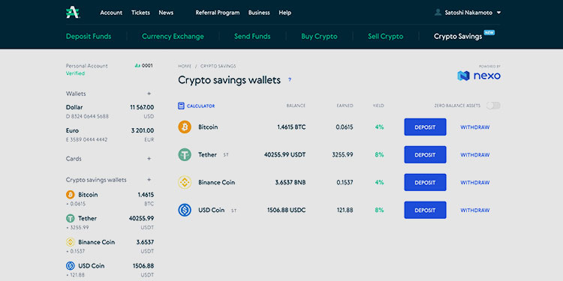The height and width of the screenshot is (281, 563).
Task: Switch to the Buy Crypto tab
Action: click(x=319, y=36)
